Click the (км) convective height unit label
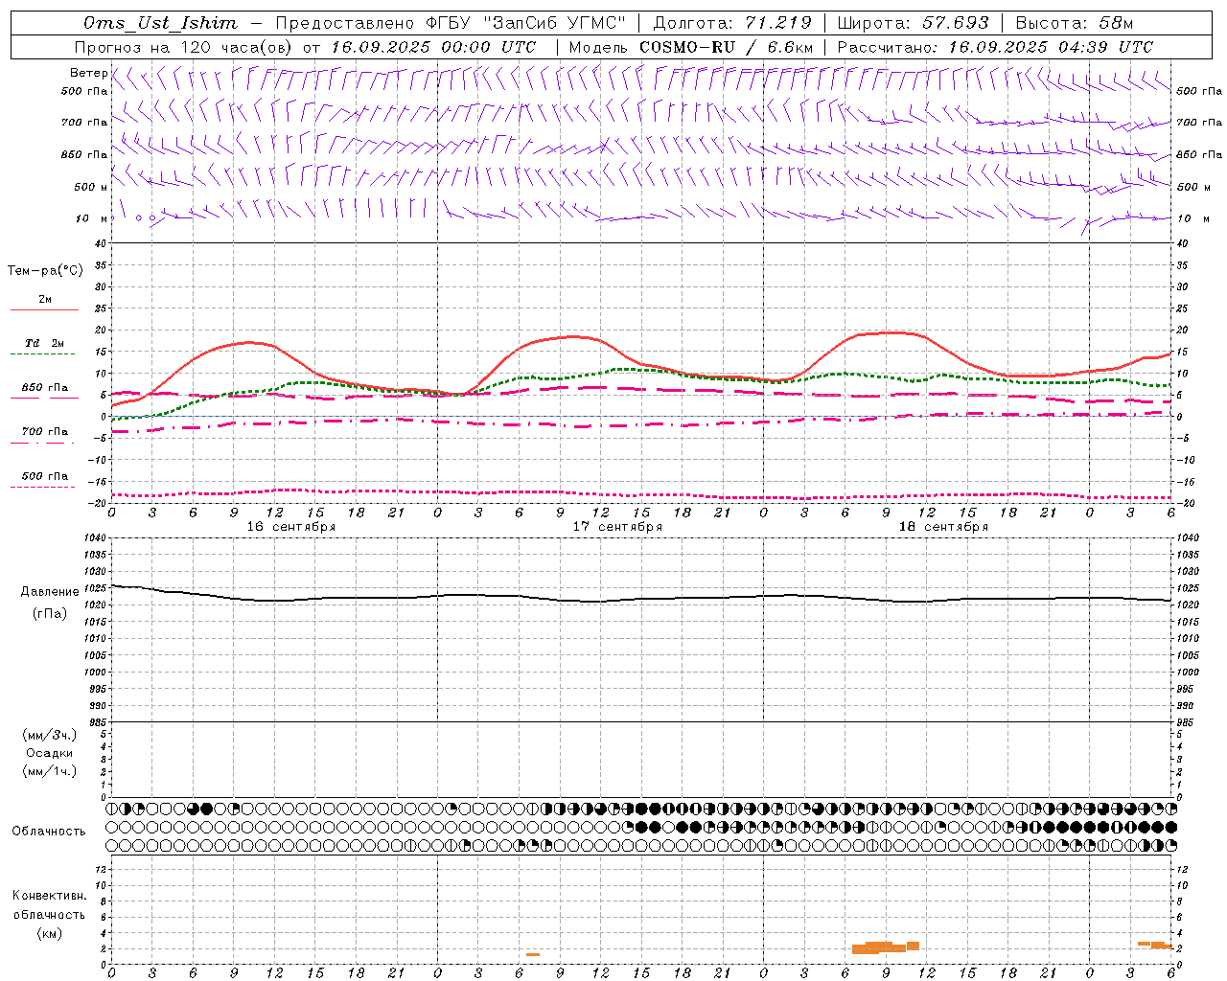 coord(50,933)
